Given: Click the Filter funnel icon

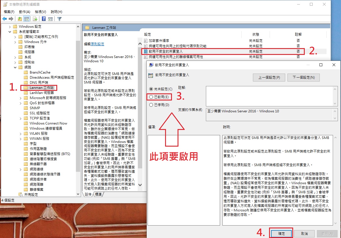Looking at the screenshot, I should 59,19.
